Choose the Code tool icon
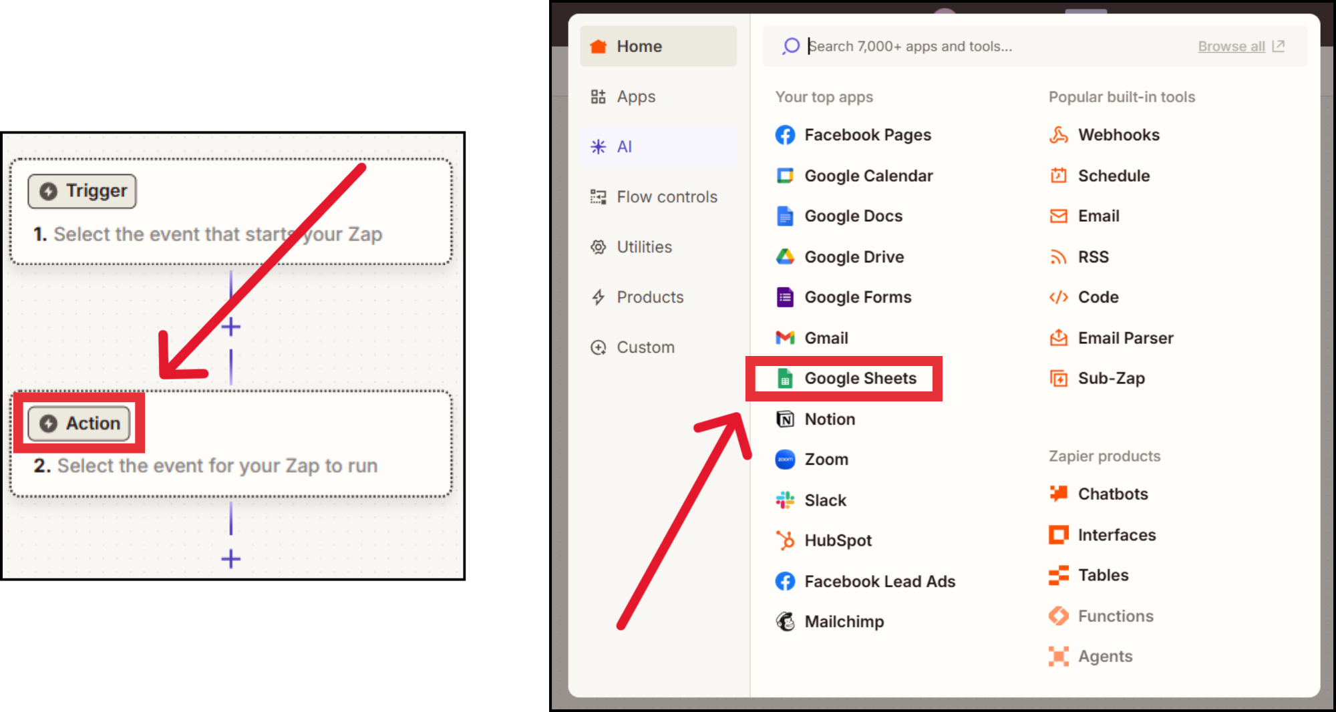Screen dimensions: 1336x712 point(1058,297)
